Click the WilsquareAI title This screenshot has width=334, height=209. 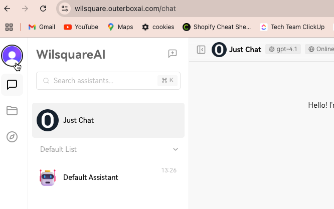click(x=71, y=55)
